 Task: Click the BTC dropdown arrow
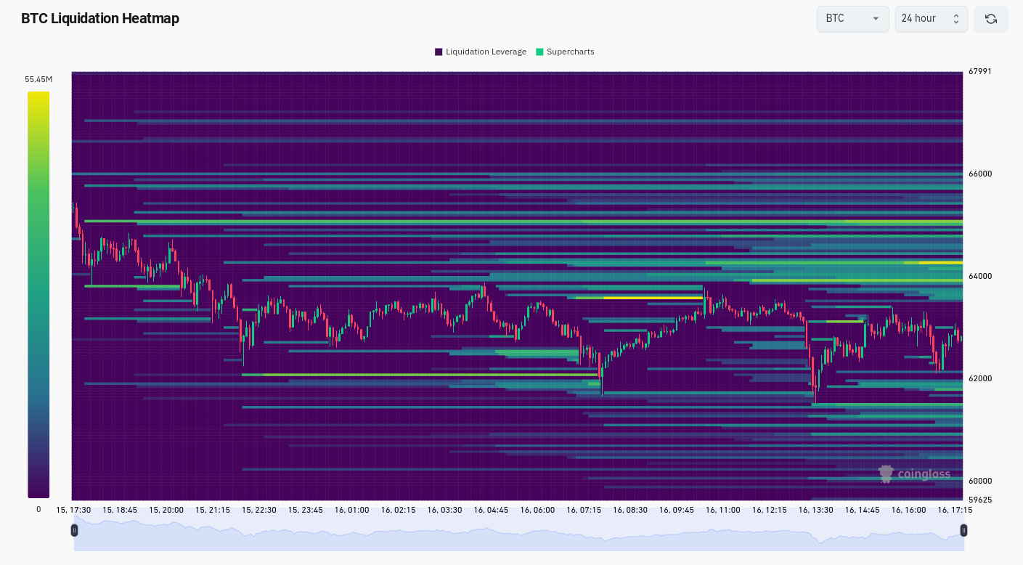point(876,19)
